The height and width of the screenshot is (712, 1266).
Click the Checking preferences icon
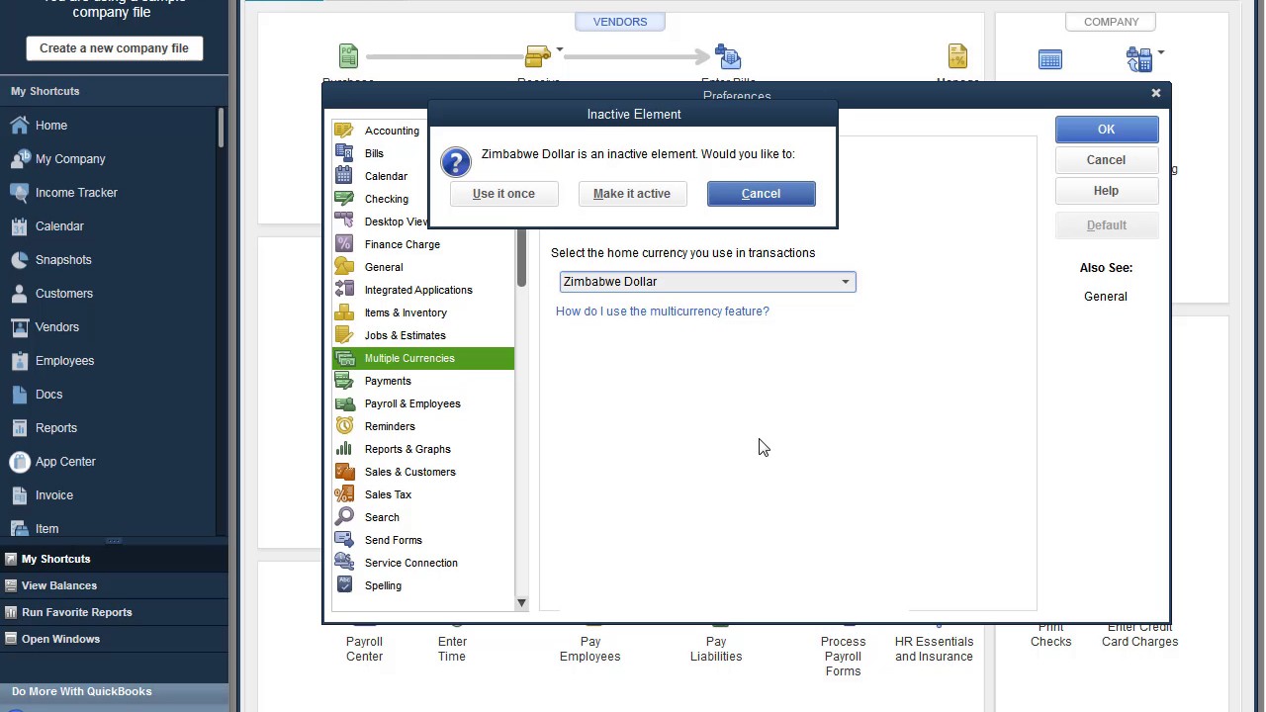[344, 199]
